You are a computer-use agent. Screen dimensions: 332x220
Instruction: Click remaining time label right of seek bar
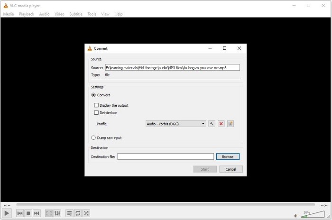324,205
